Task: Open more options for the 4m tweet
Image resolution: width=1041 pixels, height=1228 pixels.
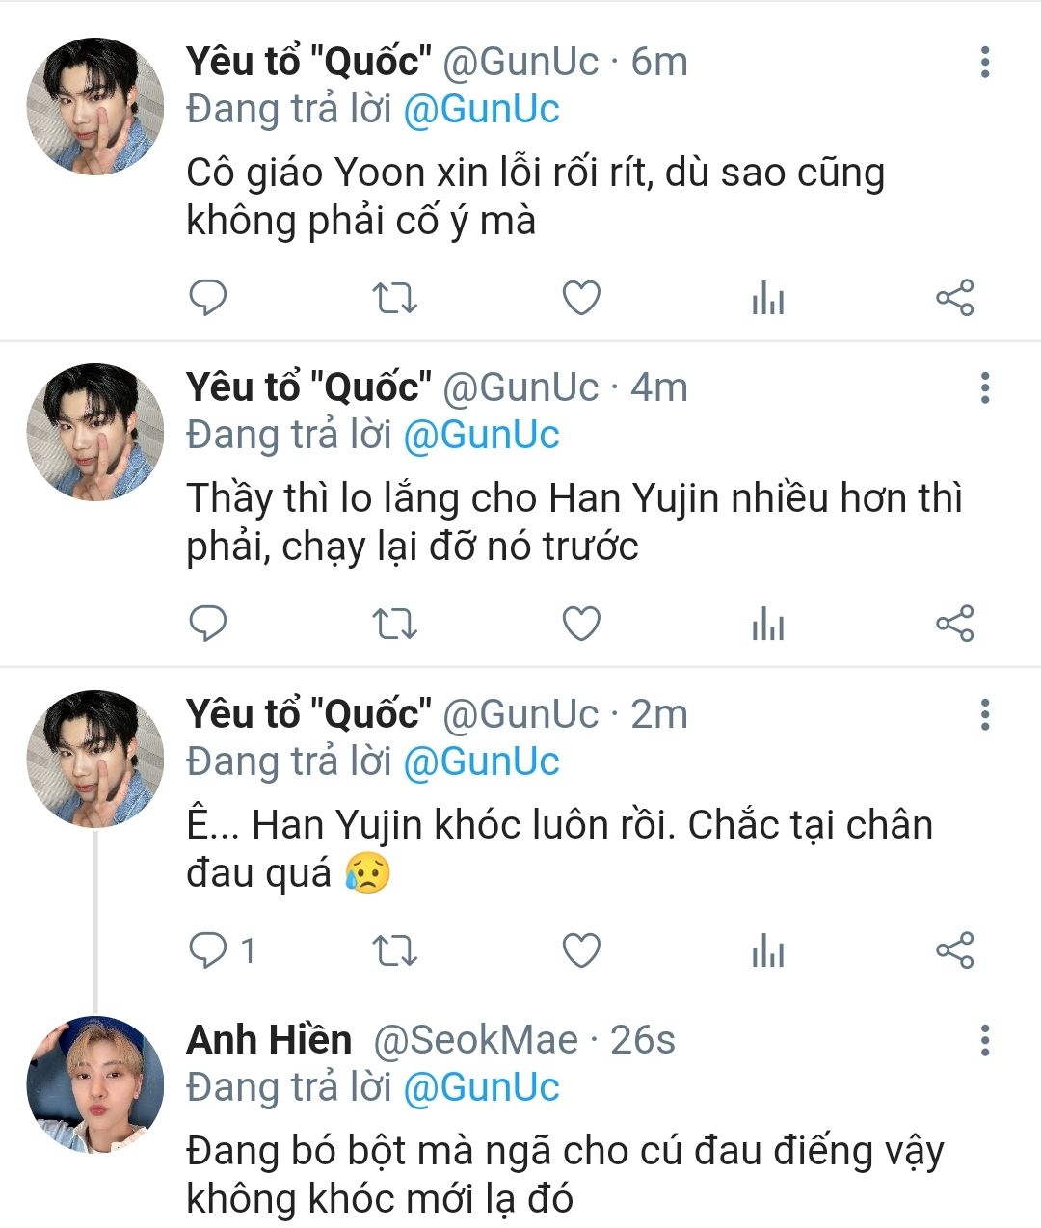Action: pos(984,388)
